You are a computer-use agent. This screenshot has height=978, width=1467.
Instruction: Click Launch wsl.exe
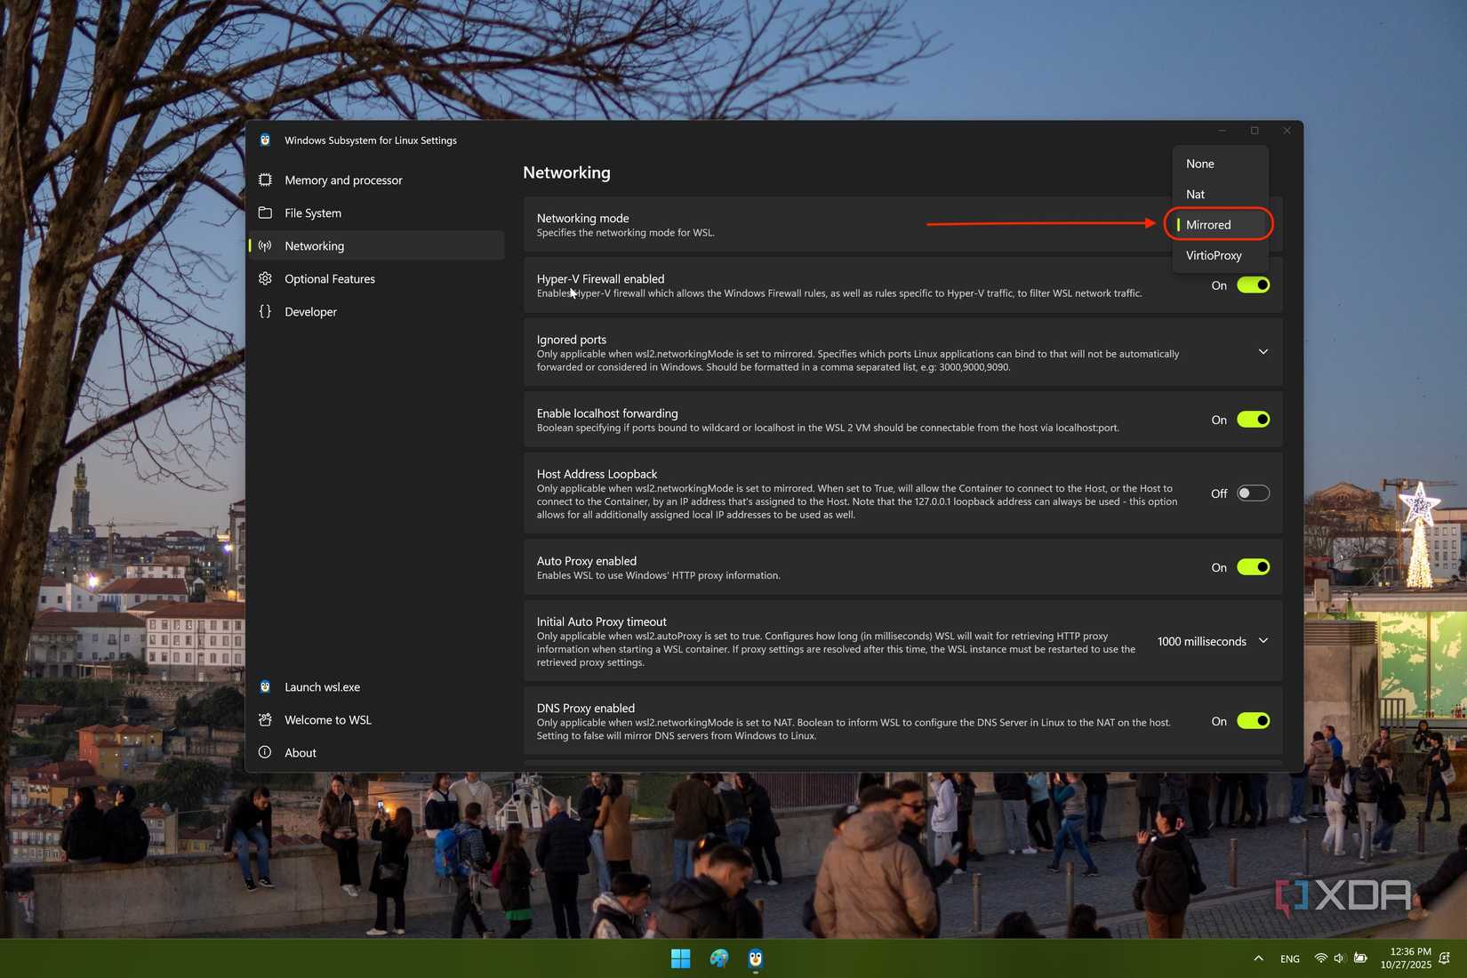[322, 686]
